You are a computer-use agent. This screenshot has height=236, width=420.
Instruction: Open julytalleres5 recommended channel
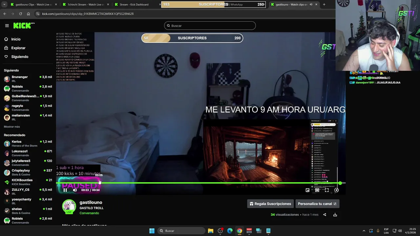coord(28,163)
